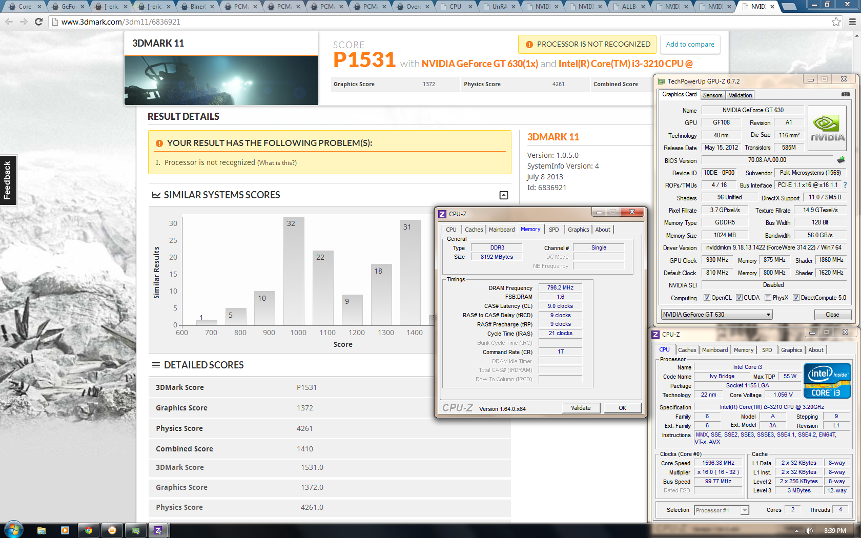Image resolution: width=861 pixels, height=538 pixels.
Task: Click the taskbar clock showing 8:39 PM
Action: (x=835, y=531)
